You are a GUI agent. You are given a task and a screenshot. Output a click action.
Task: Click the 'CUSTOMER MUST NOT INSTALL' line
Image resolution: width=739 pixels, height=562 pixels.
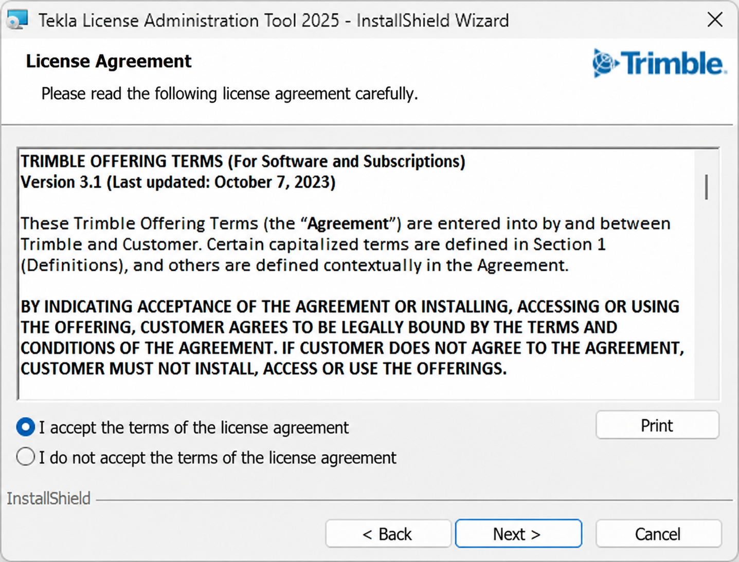click(x=263, y=369)
